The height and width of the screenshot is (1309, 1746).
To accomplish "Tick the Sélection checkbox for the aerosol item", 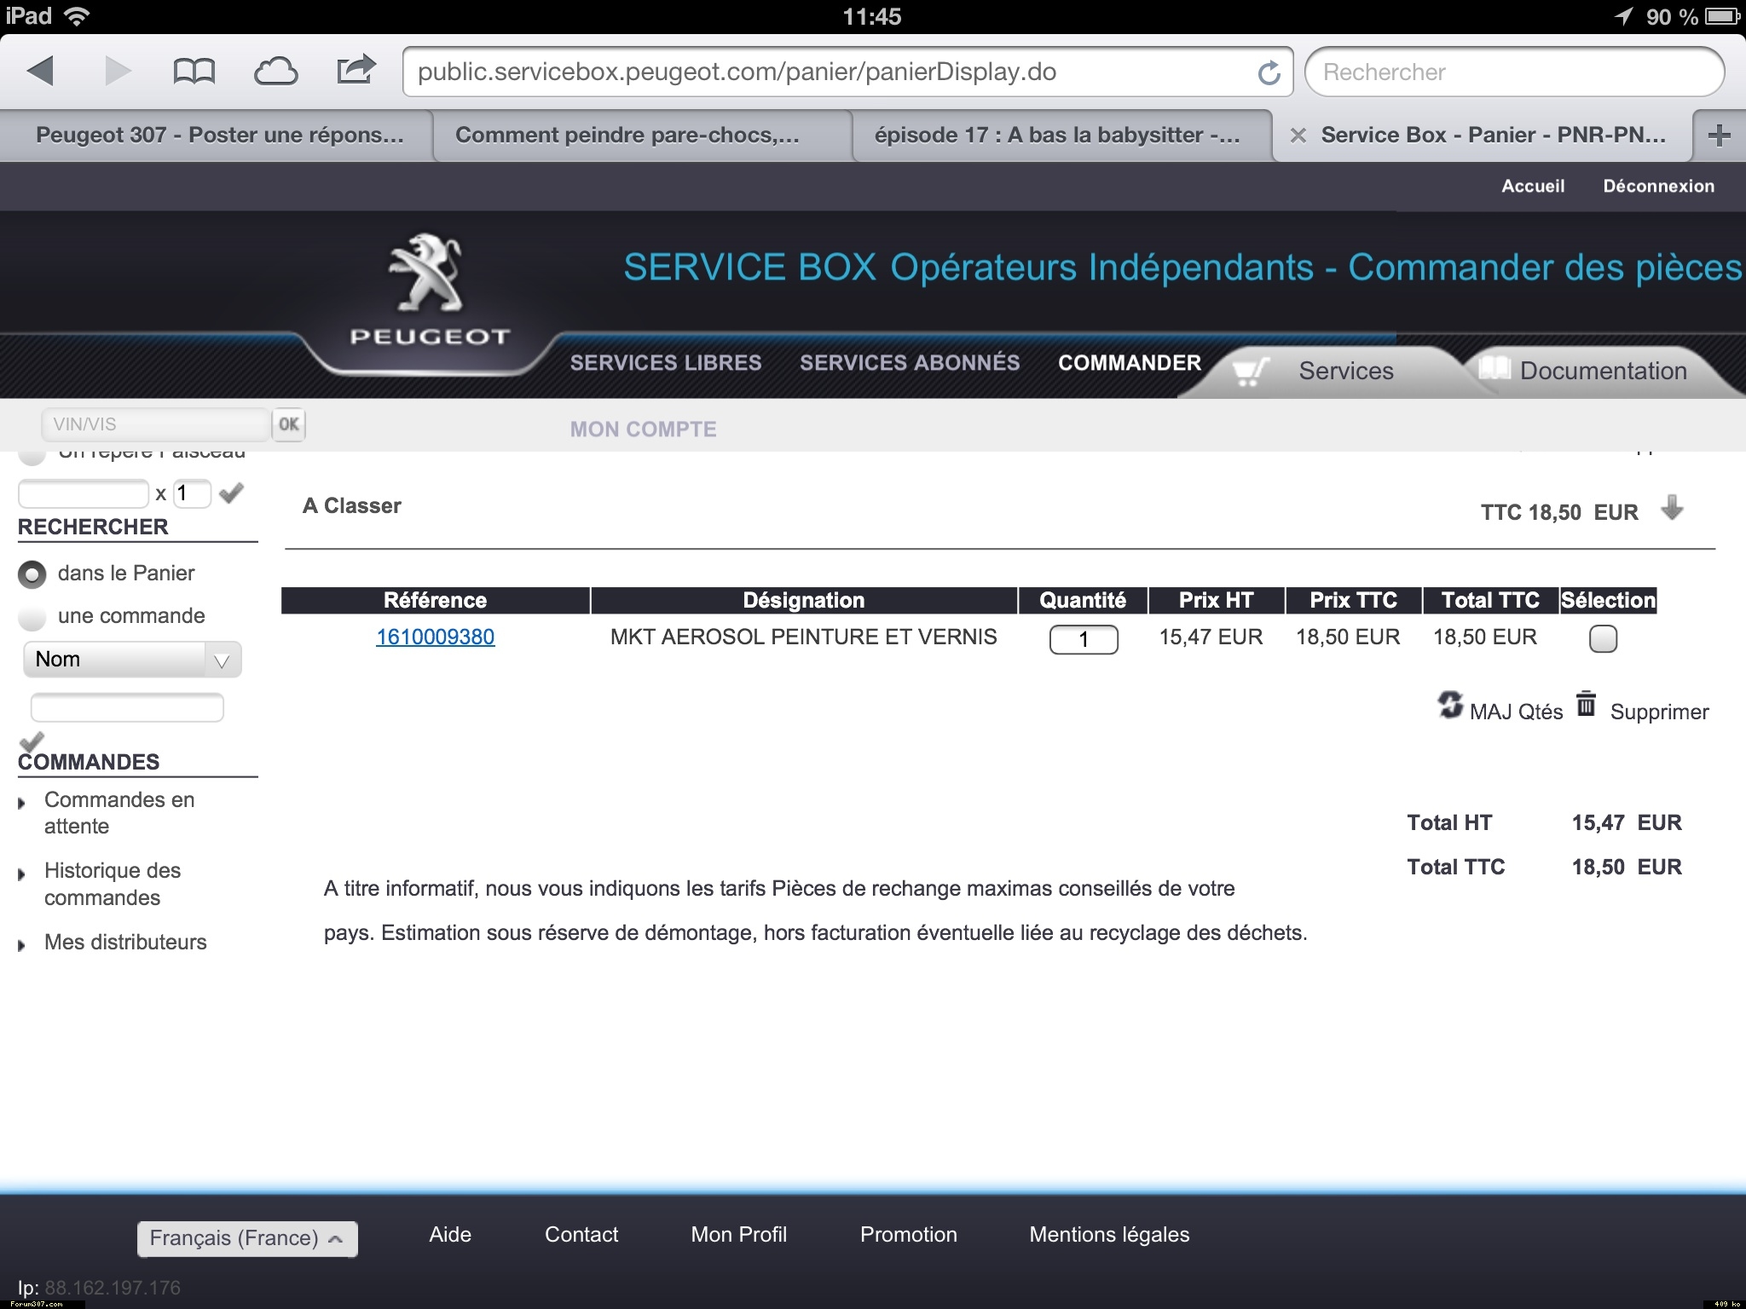I will coord(1603,638).
